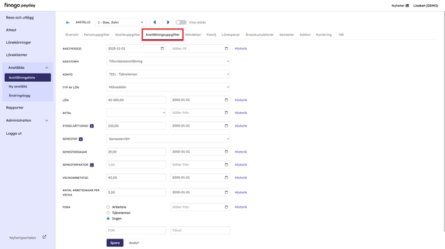445x249 pixels.
Task: Open Ändringslogg in sidebar
Action: point(19,96)
